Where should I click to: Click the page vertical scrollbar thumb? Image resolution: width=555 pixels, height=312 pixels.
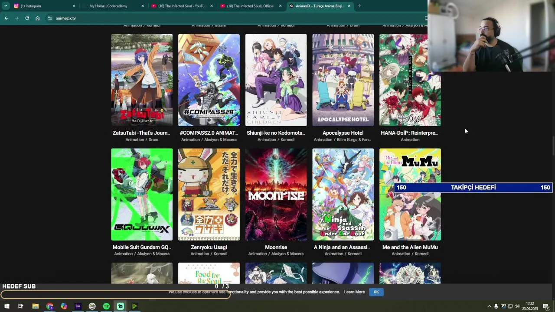coord(553,146)
